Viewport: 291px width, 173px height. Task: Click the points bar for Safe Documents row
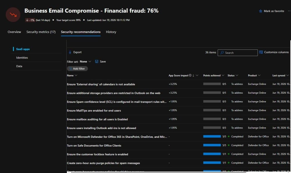212,145
